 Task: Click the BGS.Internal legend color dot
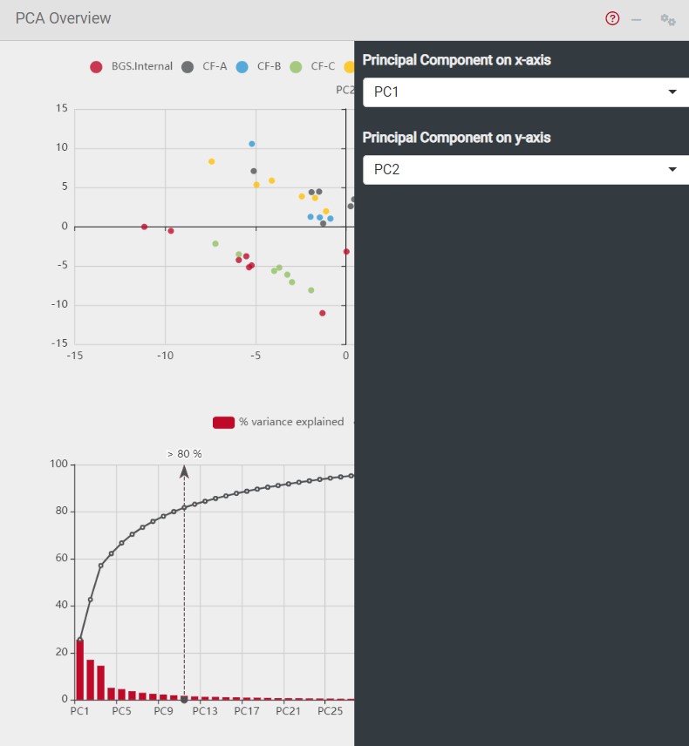pos(96,66)
